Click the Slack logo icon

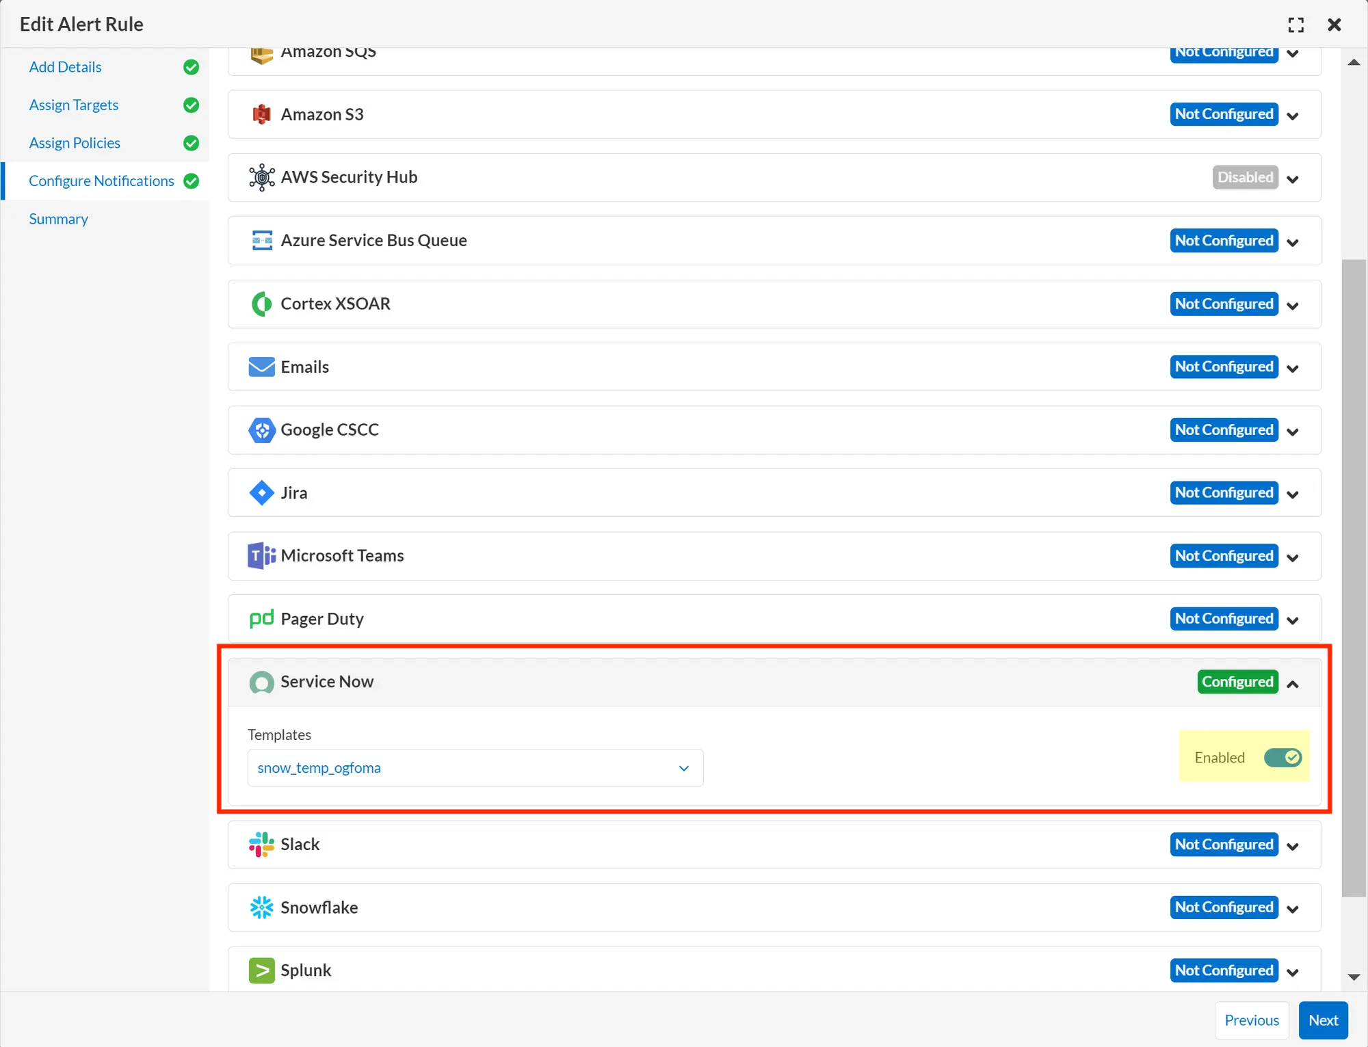pyautogui.click(x=261, y=845)
